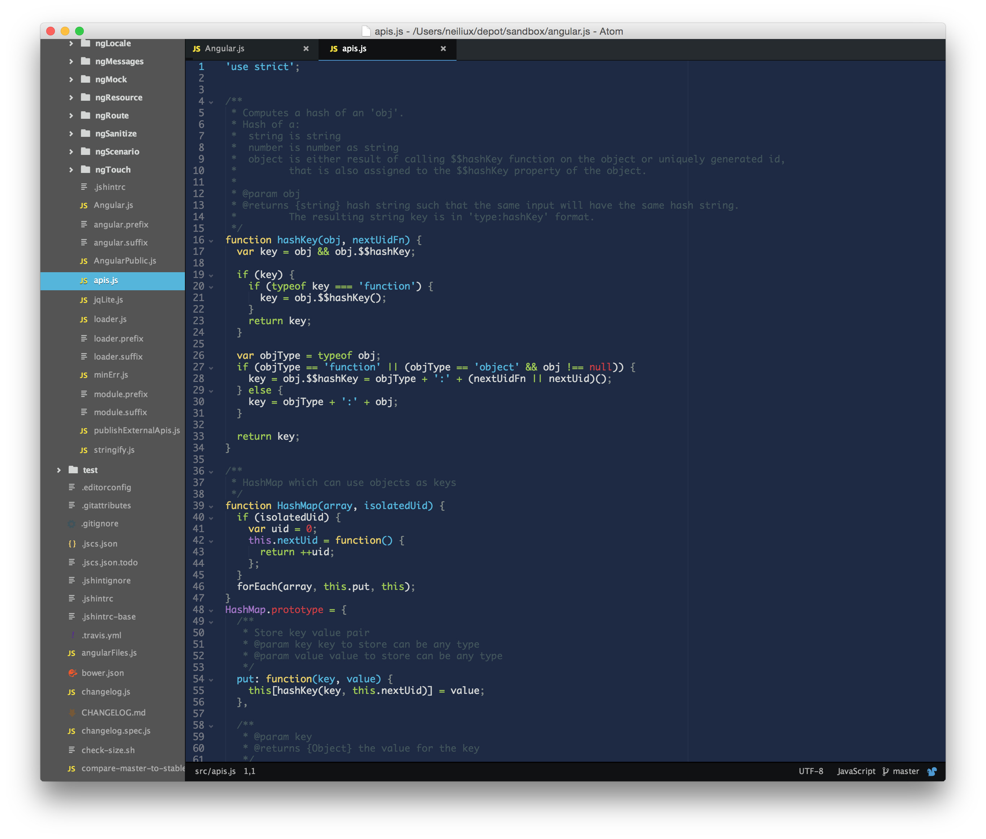986x839 pixels.
Task: Fold the HashMap function at line 39
Action: click(211, 507)
